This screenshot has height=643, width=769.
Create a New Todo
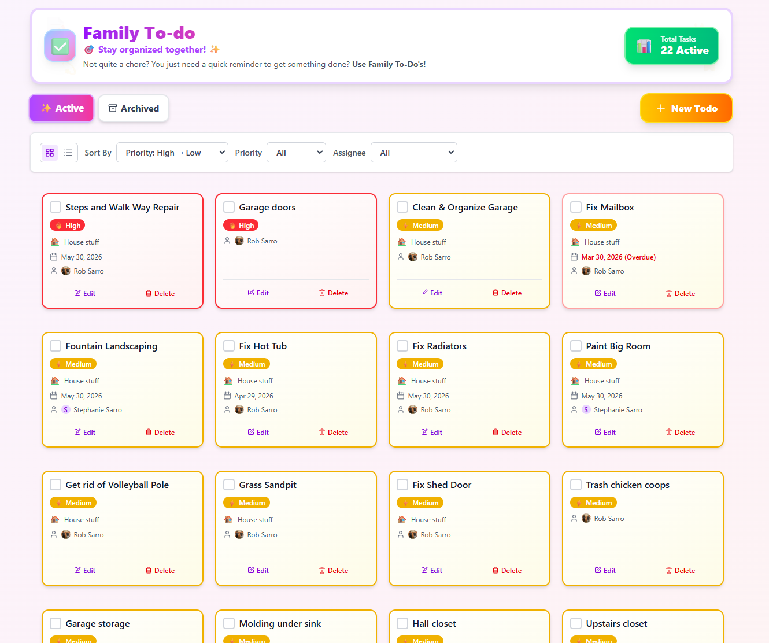(686, 108)
